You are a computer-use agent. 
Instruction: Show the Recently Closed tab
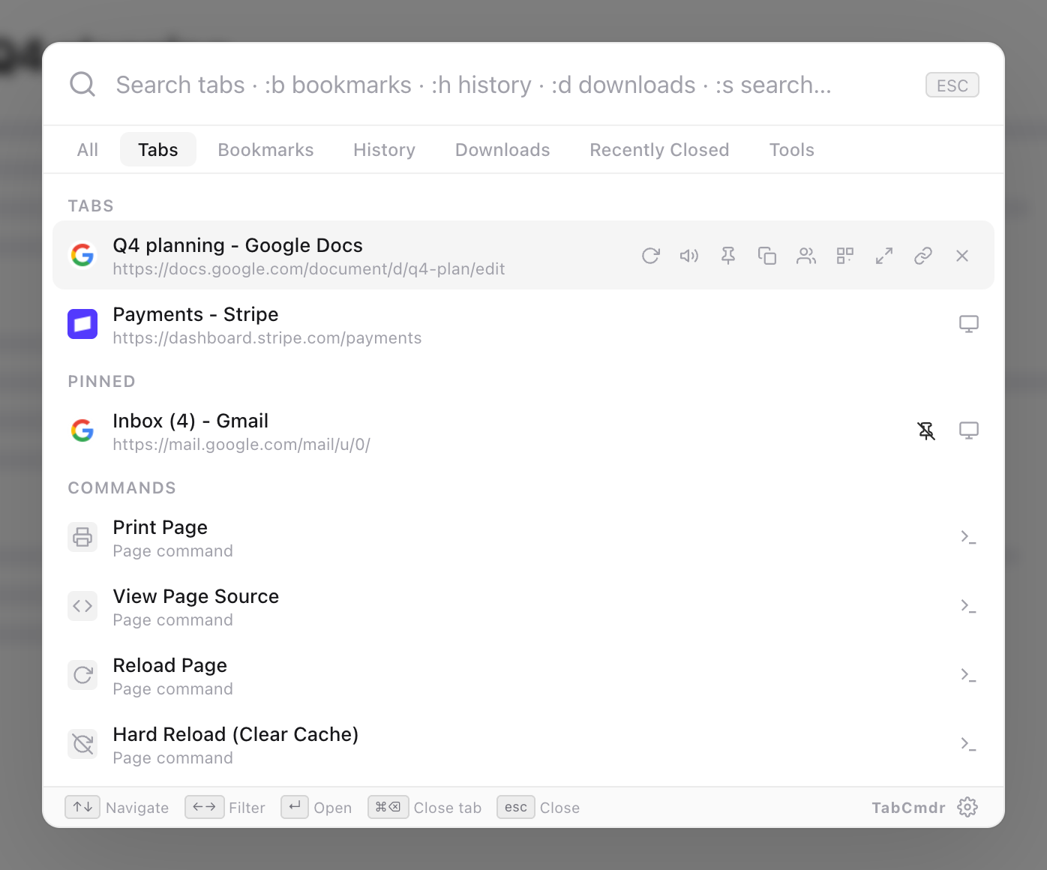tap(660, 149)
